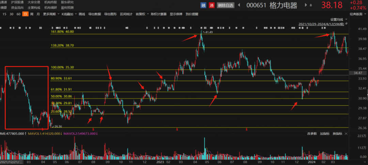Click the pin icon beside date range
The width and height of the screenshot is (368, 165).
pos(346,24)
